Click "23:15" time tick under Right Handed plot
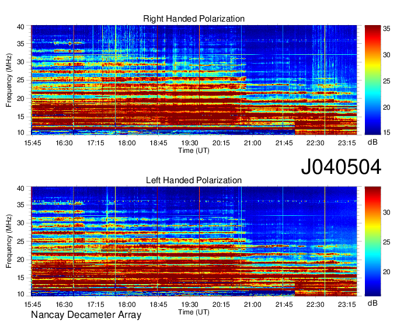The width and height of the screenshot is (397, 322). [x=347, y=143]
